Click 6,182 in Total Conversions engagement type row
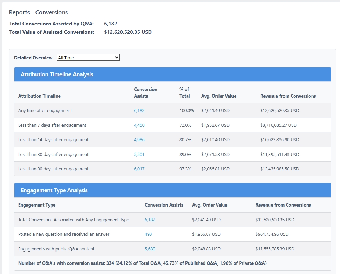 [x=150, y=220]
